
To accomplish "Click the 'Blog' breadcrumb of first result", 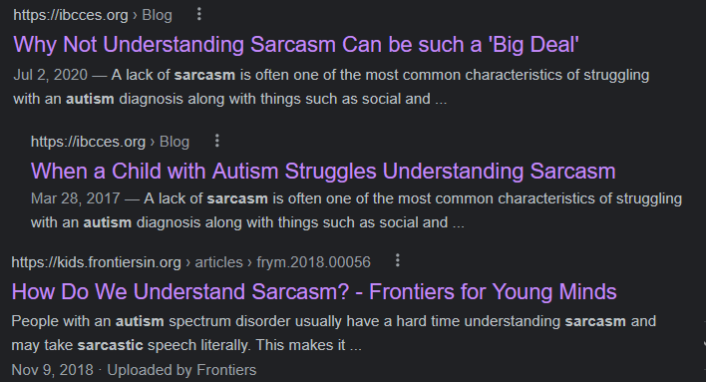I will (x=158, y=15).
